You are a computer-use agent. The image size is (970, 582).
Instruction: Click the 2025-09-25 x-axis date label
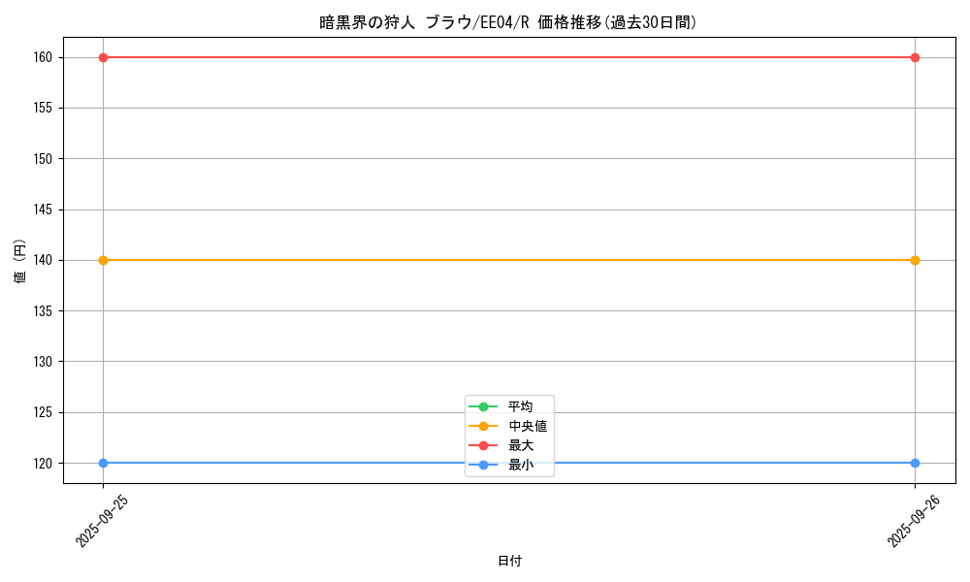click(x=103, y=521)
